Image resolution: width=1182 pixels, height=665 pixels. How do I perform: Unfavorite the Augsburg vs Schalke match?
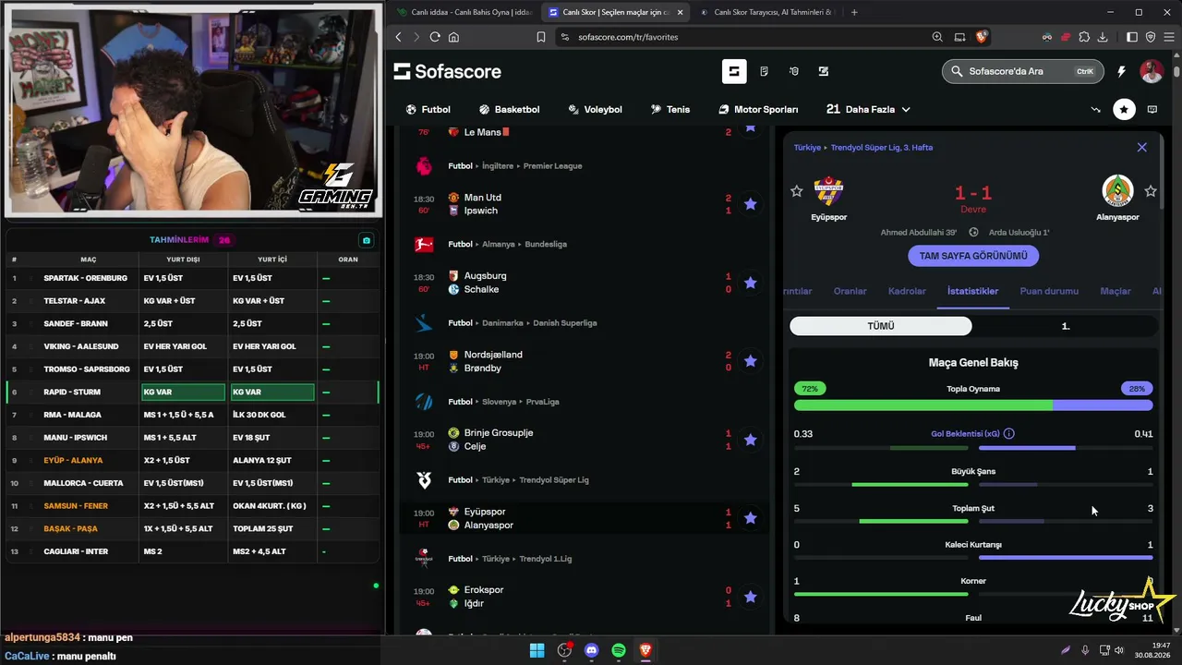tap(751, 283)
